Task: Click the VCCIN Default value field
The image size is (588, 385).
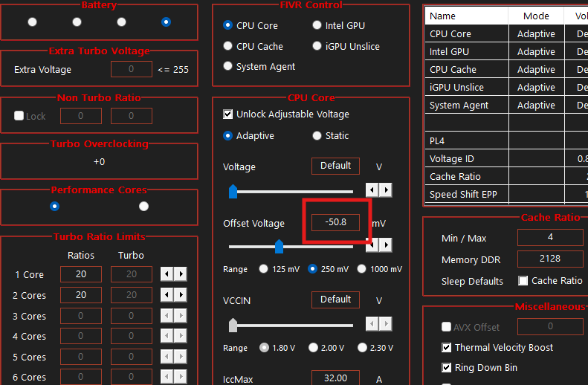Action: click(x=335, y=300)
